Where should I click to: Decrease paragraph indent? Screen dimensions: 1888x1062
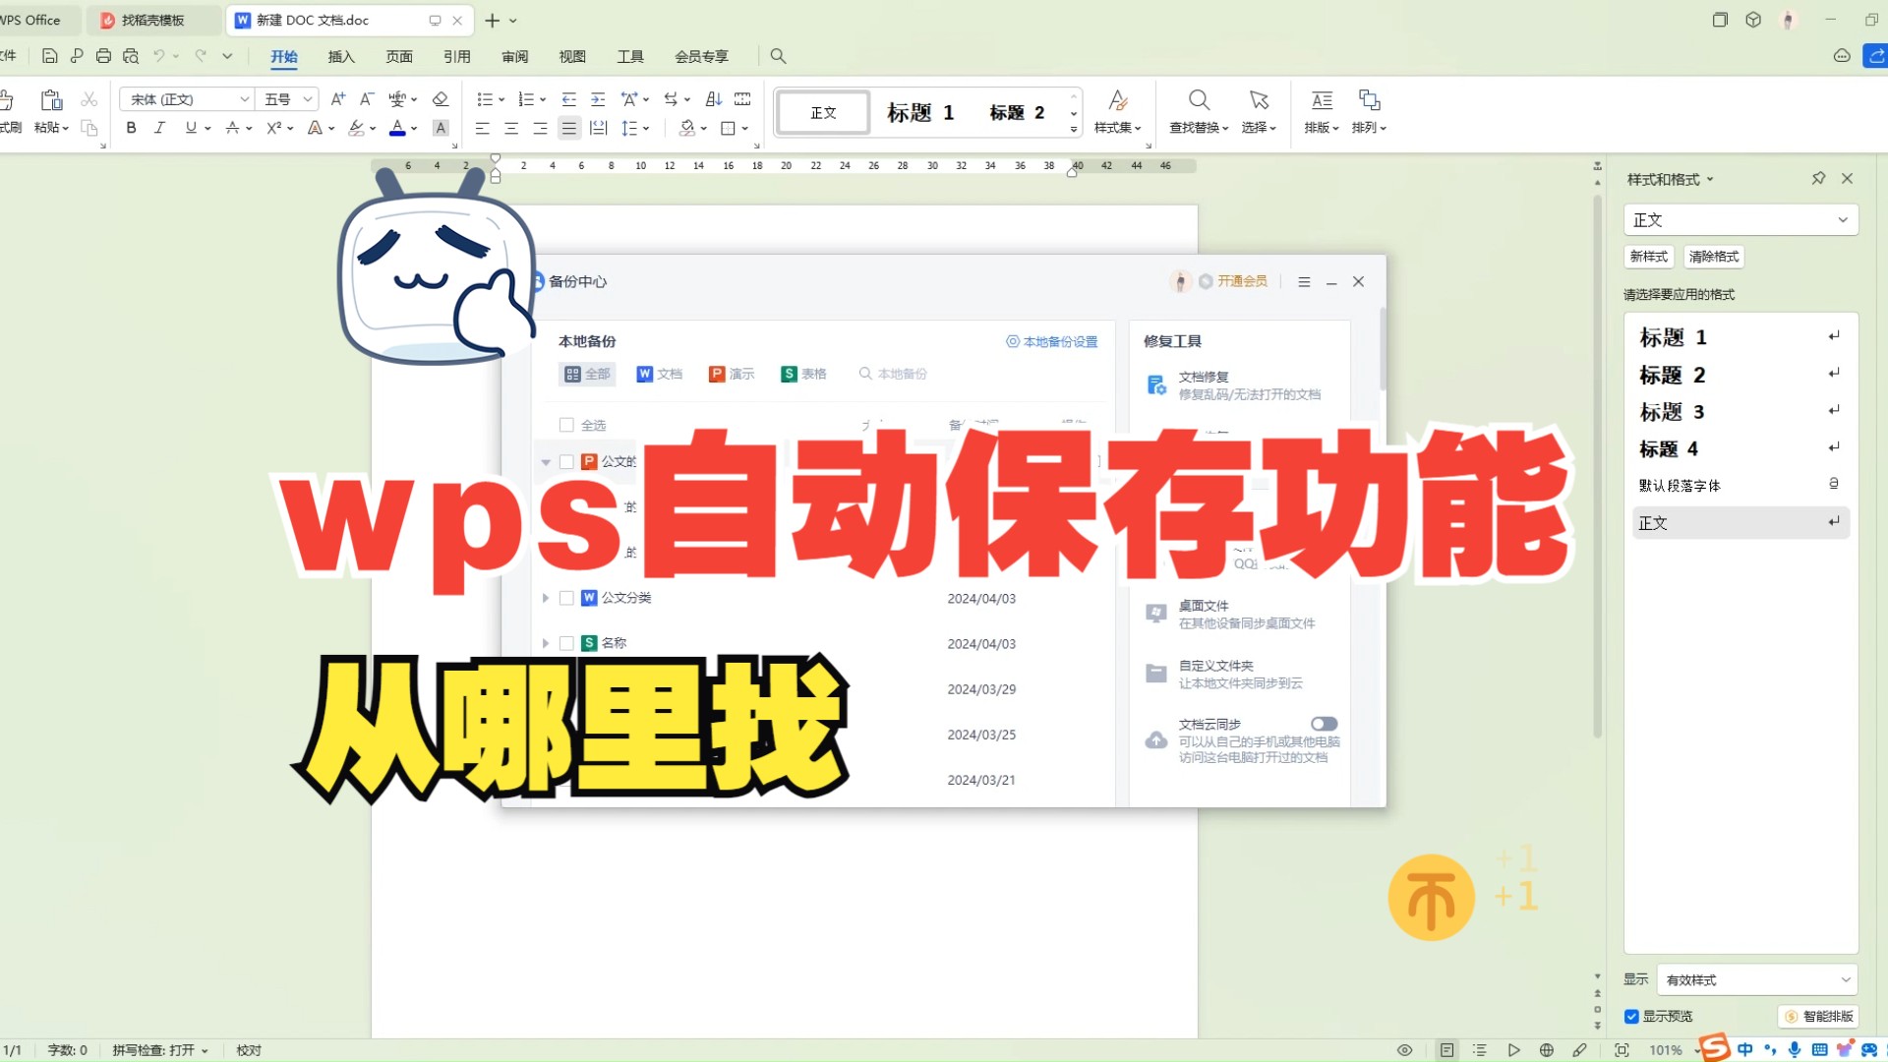568,99
